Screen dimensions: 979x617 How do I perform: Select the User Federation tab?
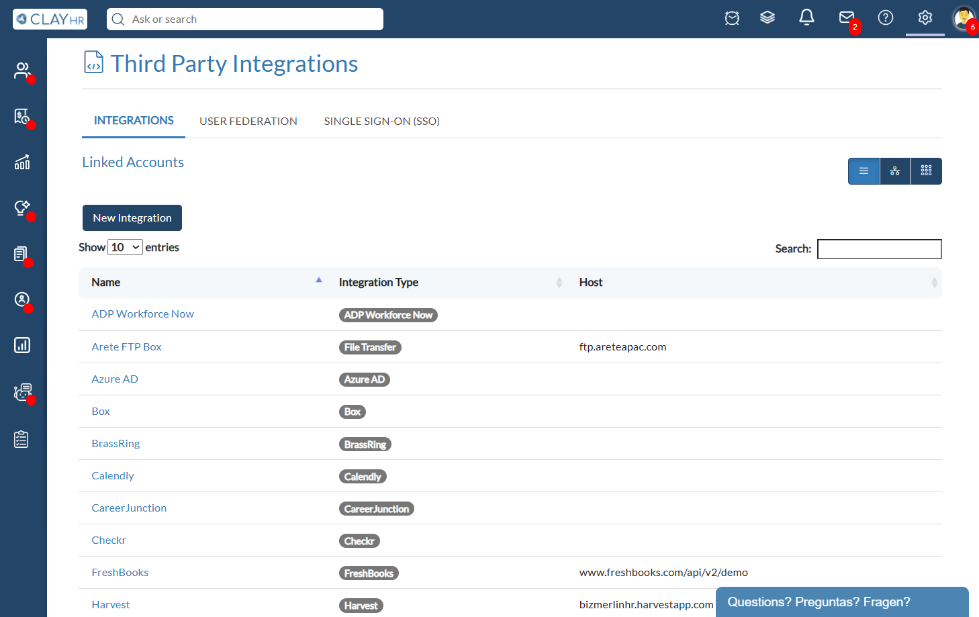248,122
